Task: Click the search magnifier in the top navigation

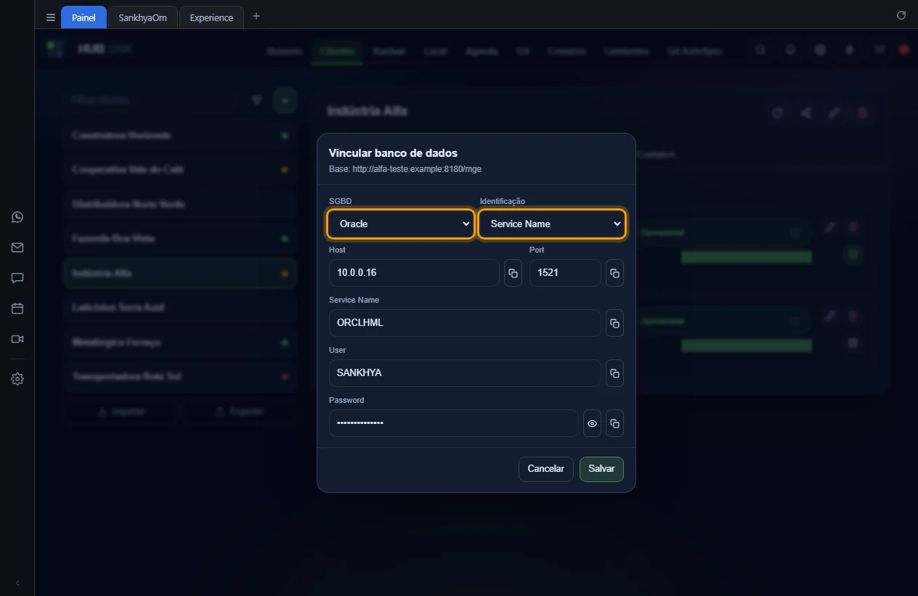Action: click(x=760, y=50)
